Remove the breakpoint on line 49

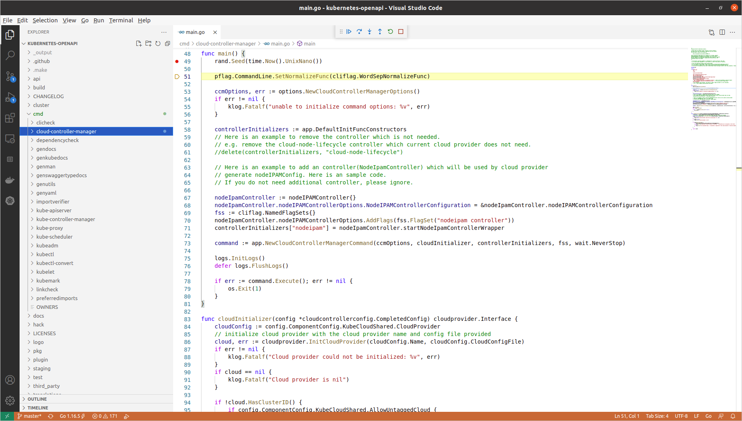[x=177, y=61]
